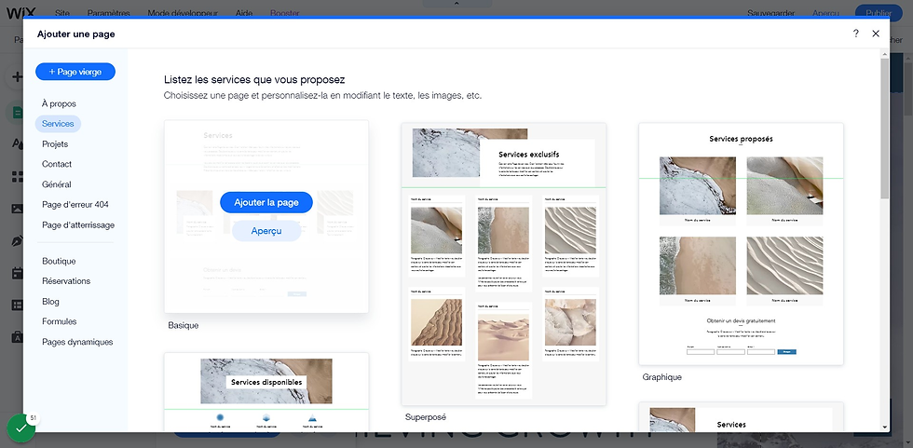Screen dimensions: 913x448
Task: Open the Mode développeur menu
Action: tap(183, 13)
